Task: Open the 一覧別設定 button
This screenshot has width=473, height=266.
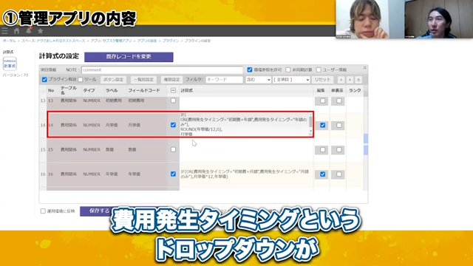Action: [143, 80]
